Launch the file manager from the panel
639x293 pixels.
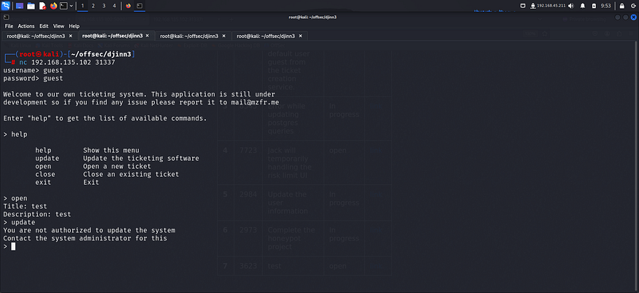click(31, 6)
